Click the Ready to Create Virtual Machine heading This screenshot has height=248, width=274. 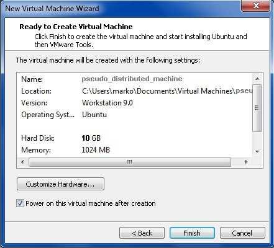pos(76,27)
